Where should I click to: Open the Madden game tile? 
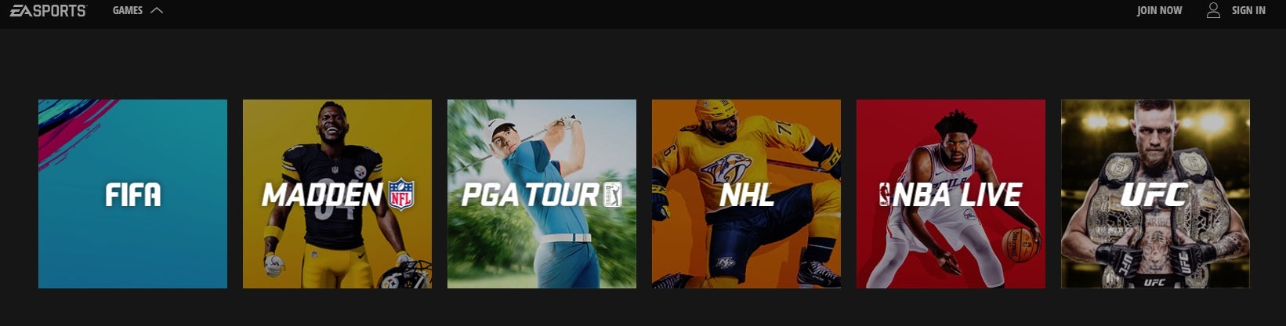(x=337, y=194)
